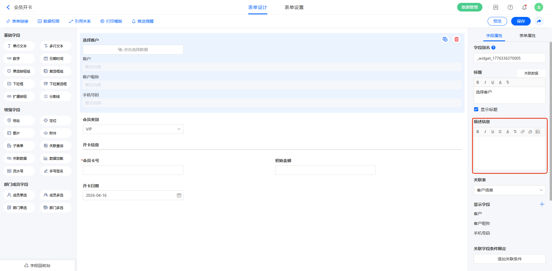Set text color in 描述信息 toolbar

pyautogui.click(x=508, y=132)
